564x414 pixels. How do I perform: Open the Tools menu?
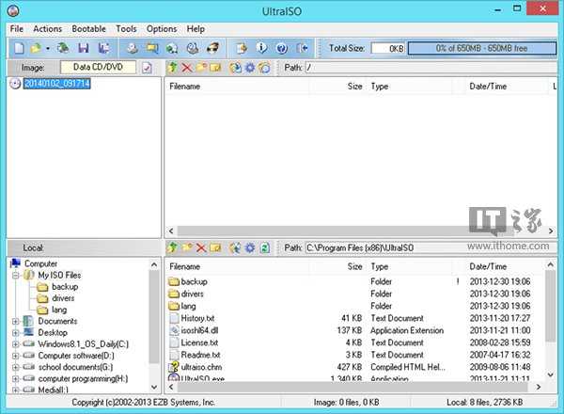(126, 29)
